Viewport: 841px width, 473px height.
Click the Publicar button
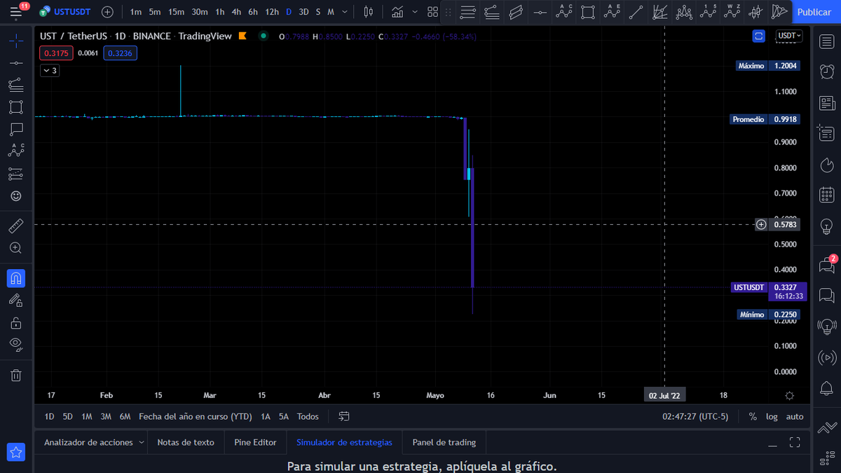pos(814,12)
